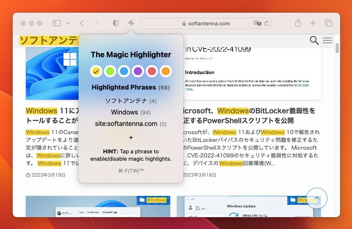This screenshot has width=352, height=229.
Task: Click the red close window button
Action: (23, 23)
